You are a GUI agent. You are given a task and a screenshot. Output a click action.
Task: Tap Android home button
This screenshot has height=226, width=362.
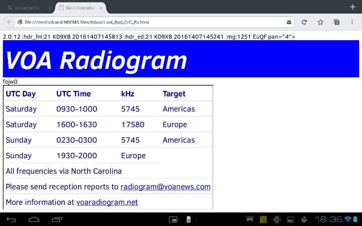pos(34,219)
